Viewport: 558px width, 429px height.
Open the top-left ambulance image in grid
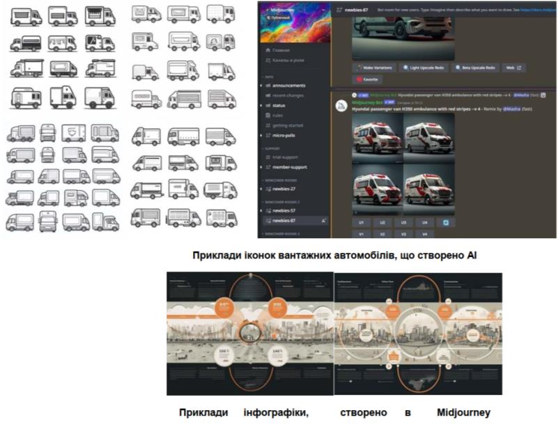pos(377,139)
